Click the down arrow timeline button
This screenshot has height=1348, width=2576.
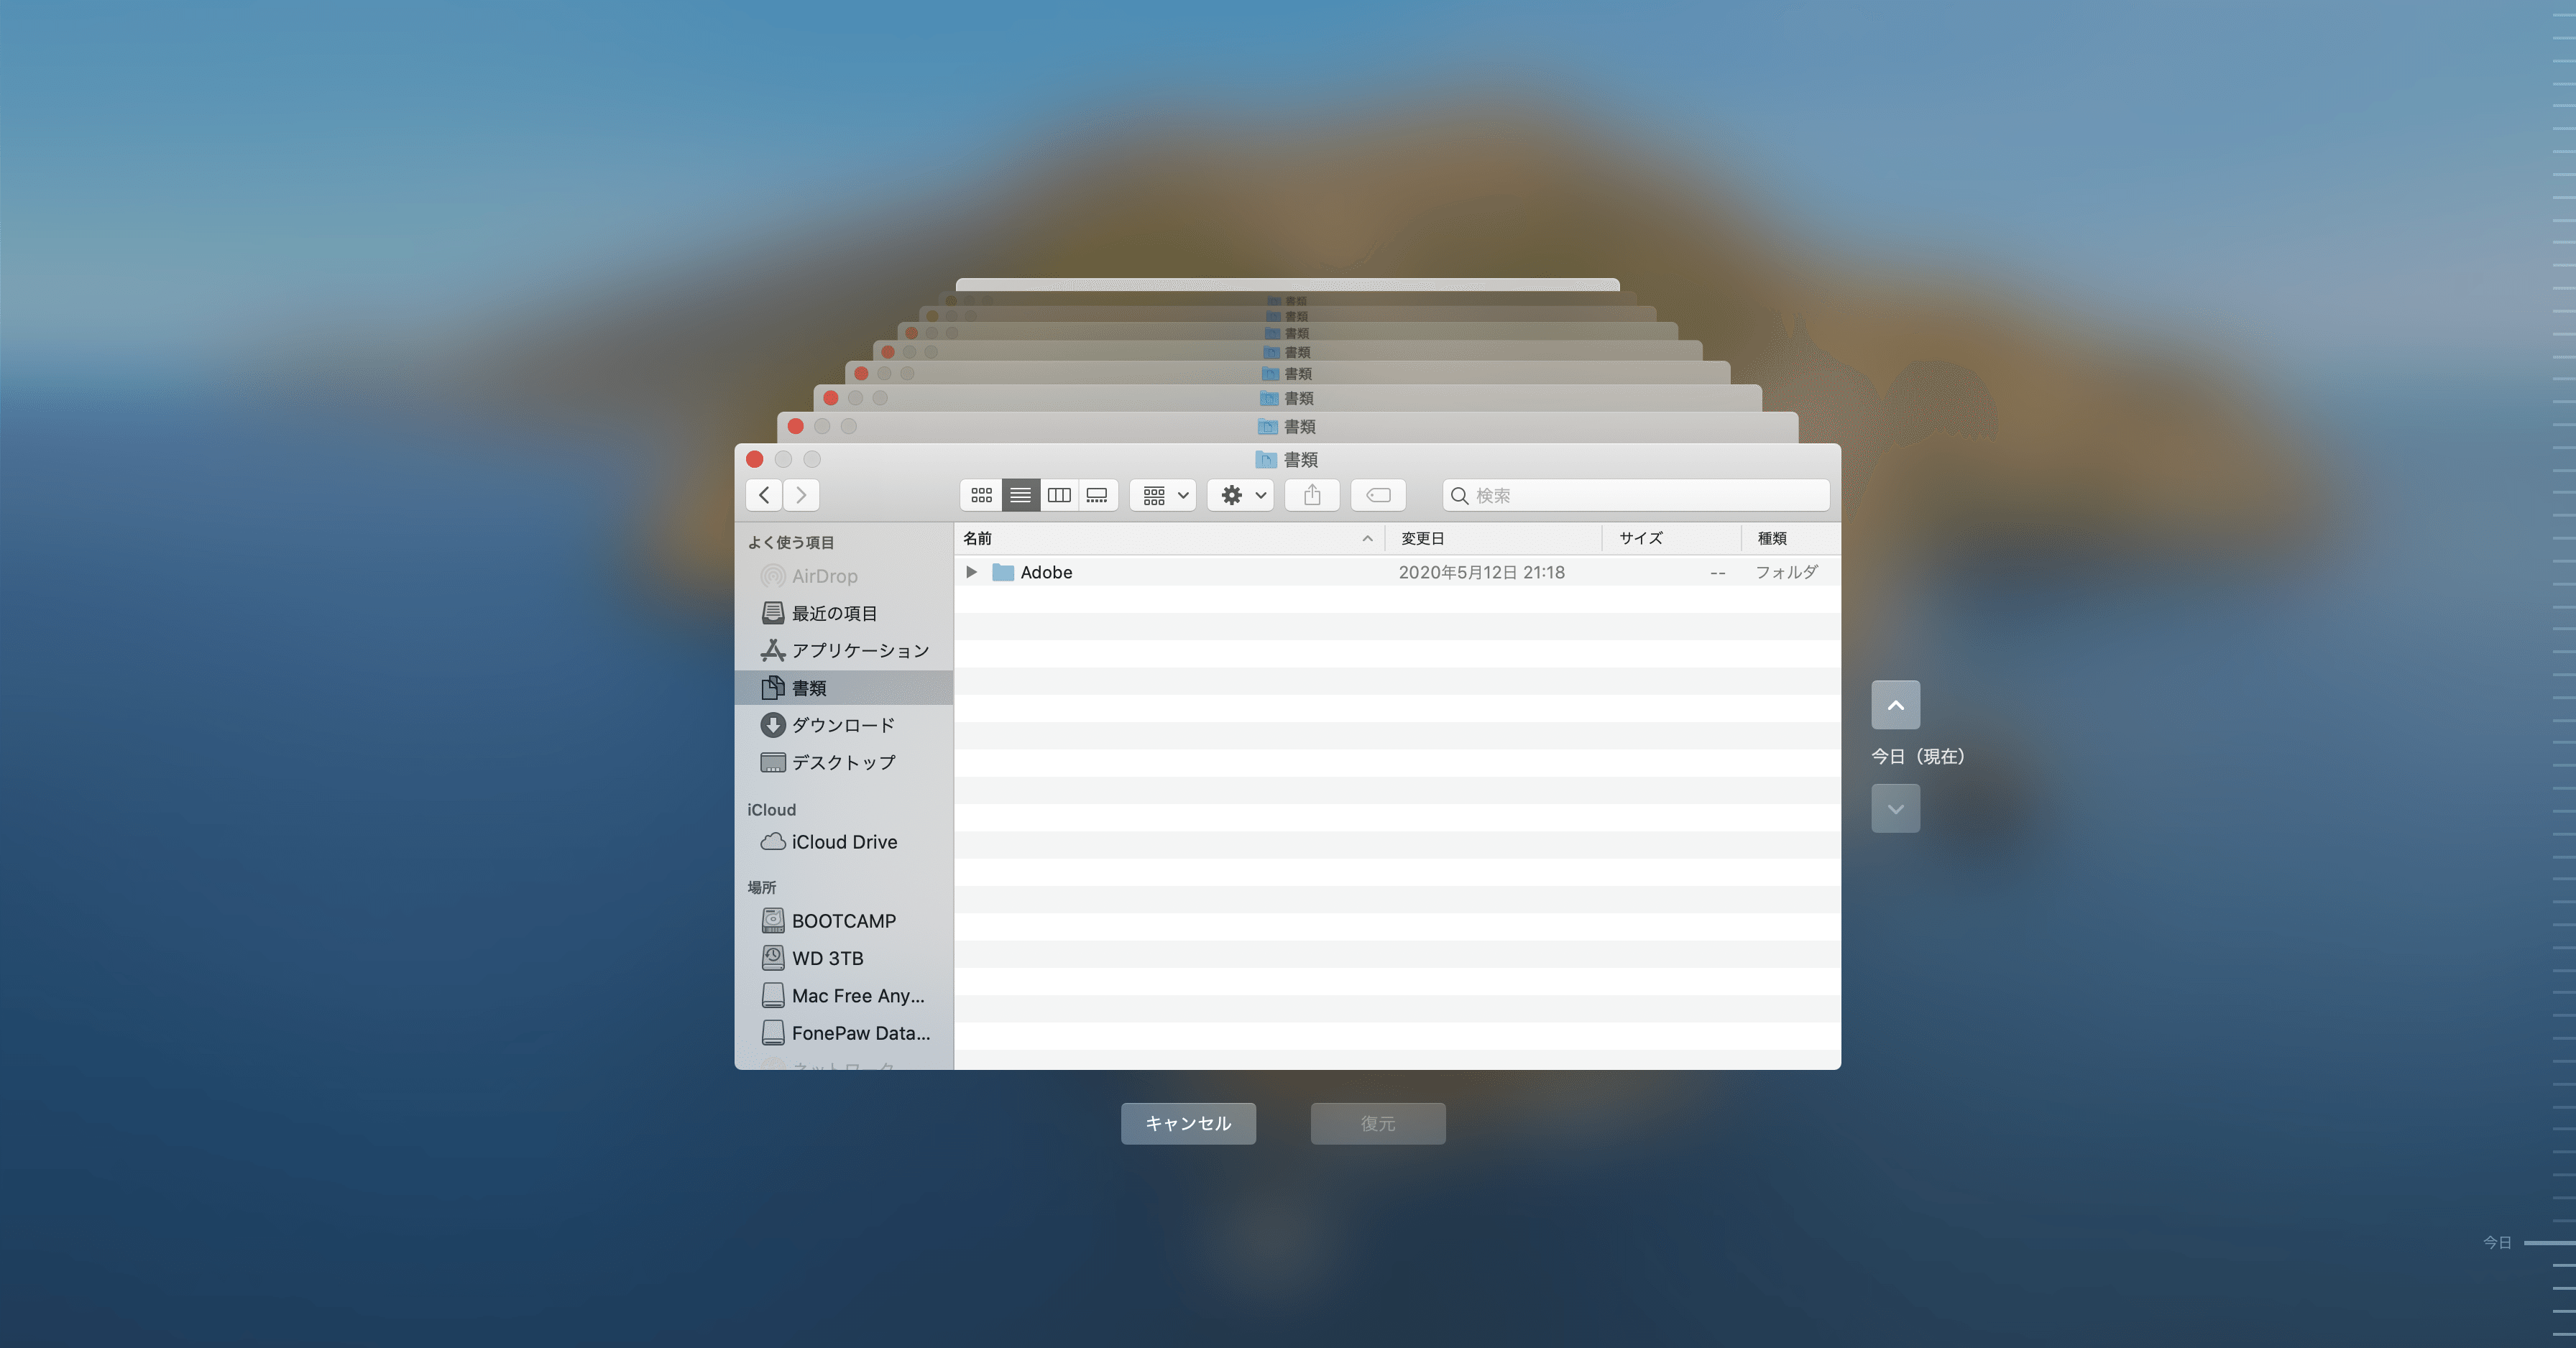coord(1895,806)
